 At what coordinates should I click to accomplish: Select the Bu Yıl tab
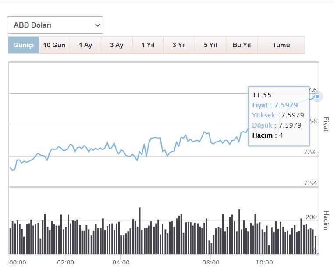242,45
